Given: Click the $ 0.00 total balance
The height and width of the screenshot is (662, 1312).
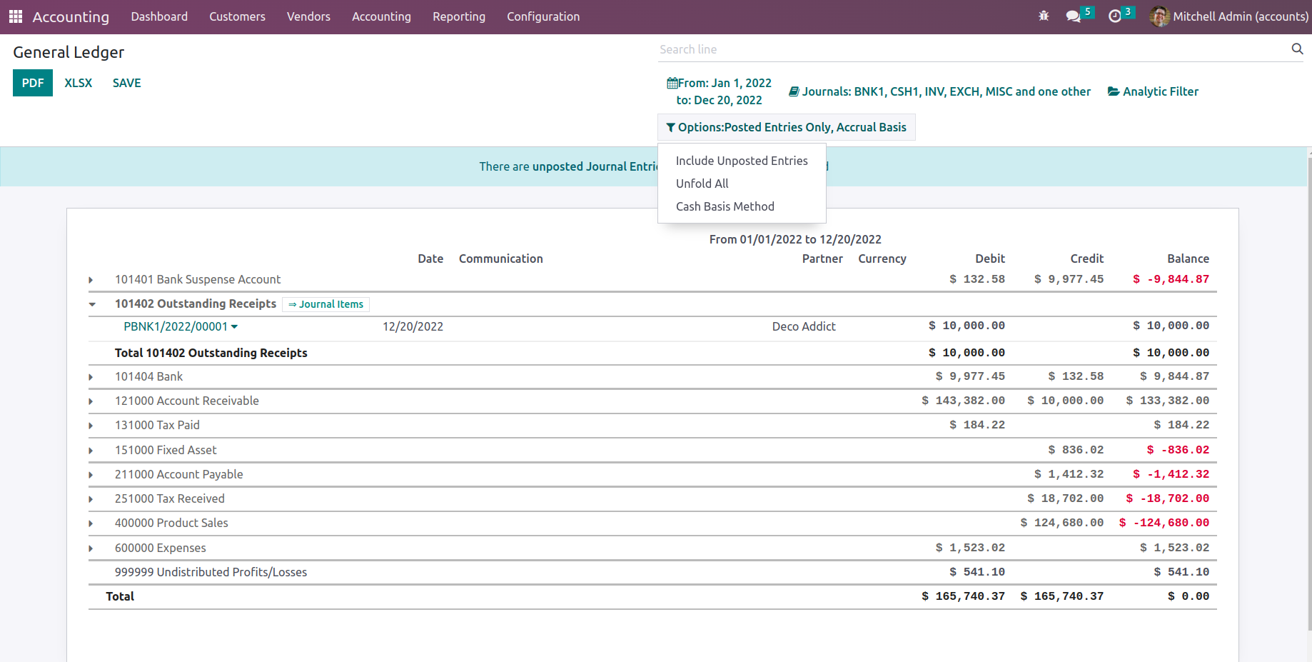Looking at the screenshot, I should pyautogui.click(x=1189, y=596).
